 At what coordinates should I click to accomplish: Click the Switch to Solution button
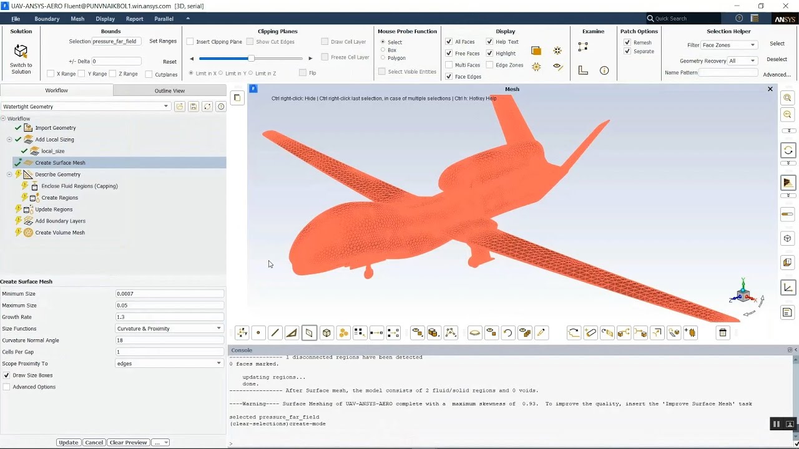[21, 51]
